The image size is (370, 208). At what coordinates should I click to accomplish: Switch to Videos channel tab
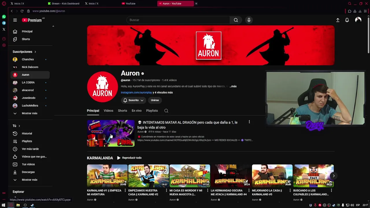[108, 111]
